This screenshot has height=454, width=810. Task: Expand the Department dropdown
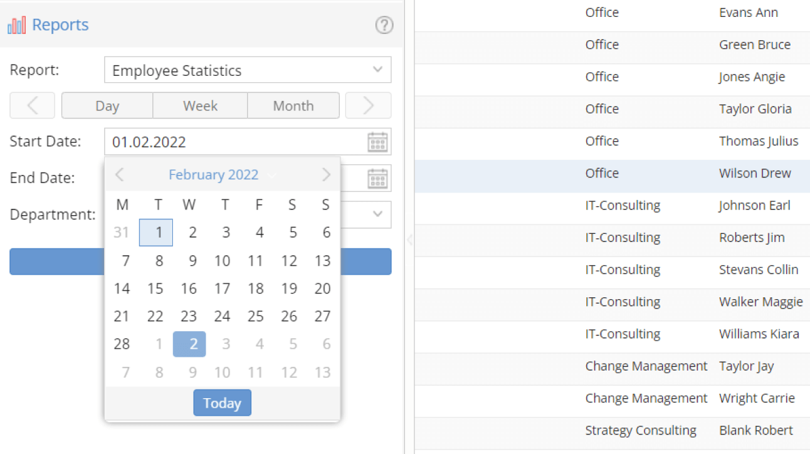[377, 214]
